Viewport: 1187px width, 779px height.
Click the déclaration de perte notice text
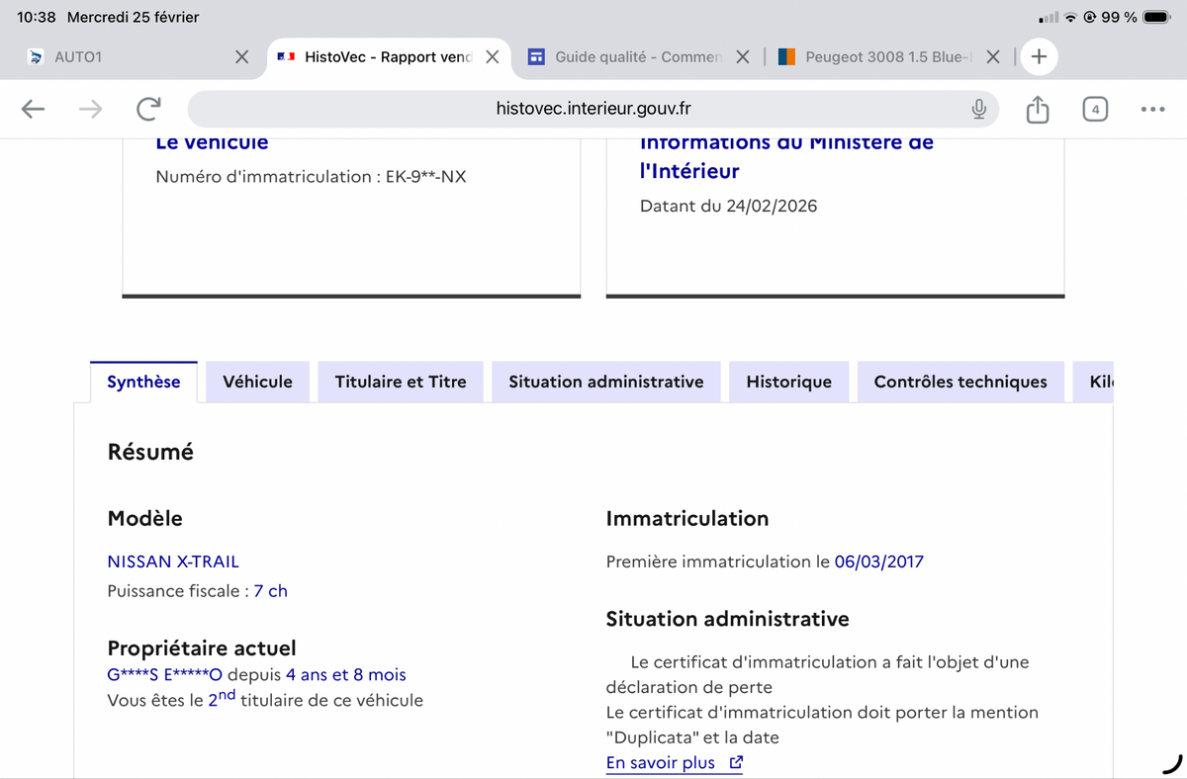817,674
